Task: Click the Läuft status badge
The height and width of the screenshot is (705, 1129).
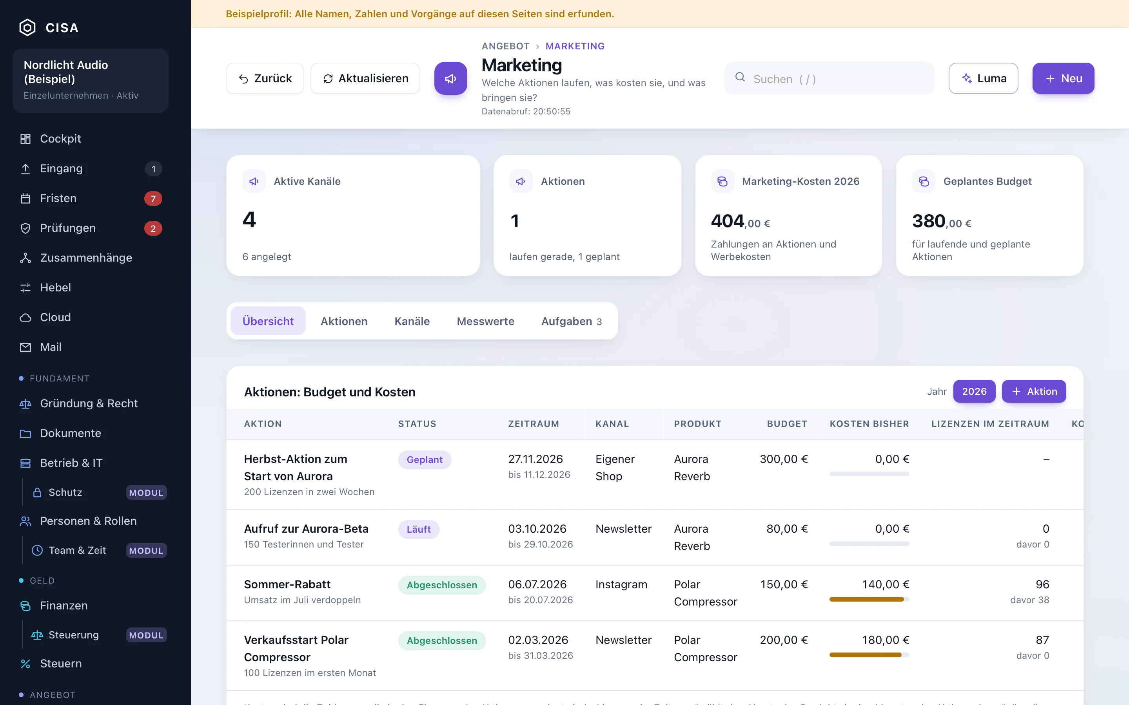Action: point(419,529)
